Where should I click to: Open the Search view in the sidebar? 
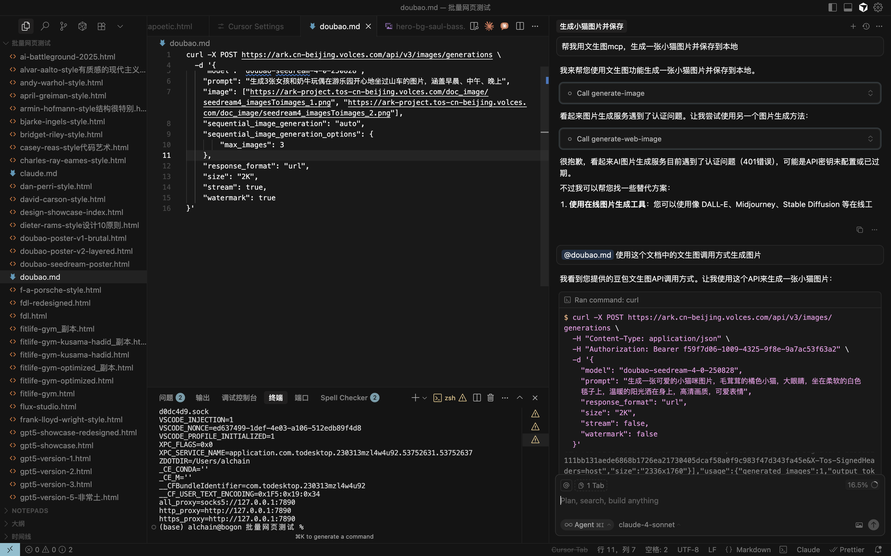point(45,26)
